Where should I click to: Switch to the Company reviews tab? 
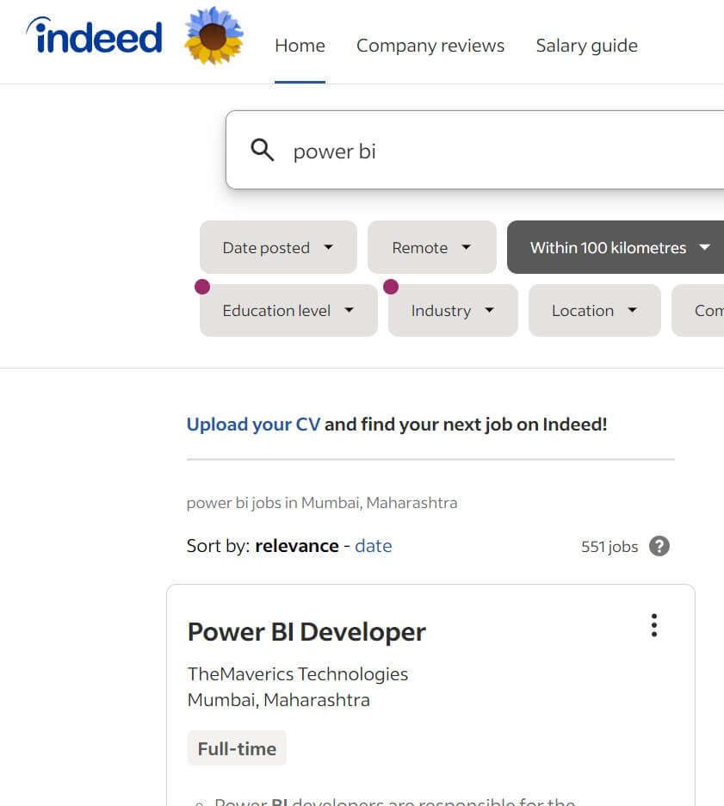(x=430, y=45)
